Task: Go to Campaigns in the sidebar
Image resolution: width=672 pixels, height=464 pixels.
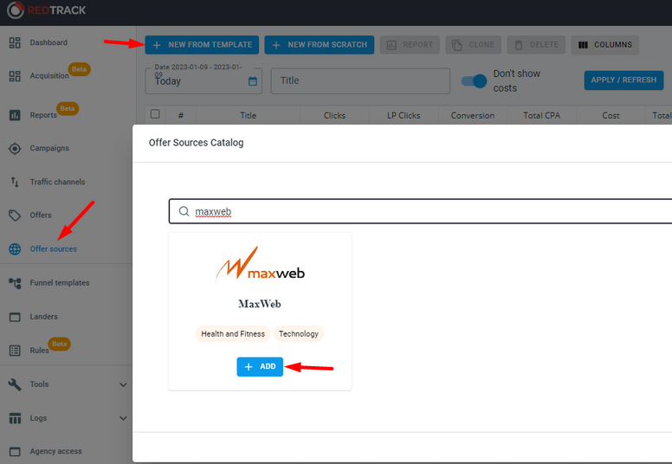Action: coord(49,148)
